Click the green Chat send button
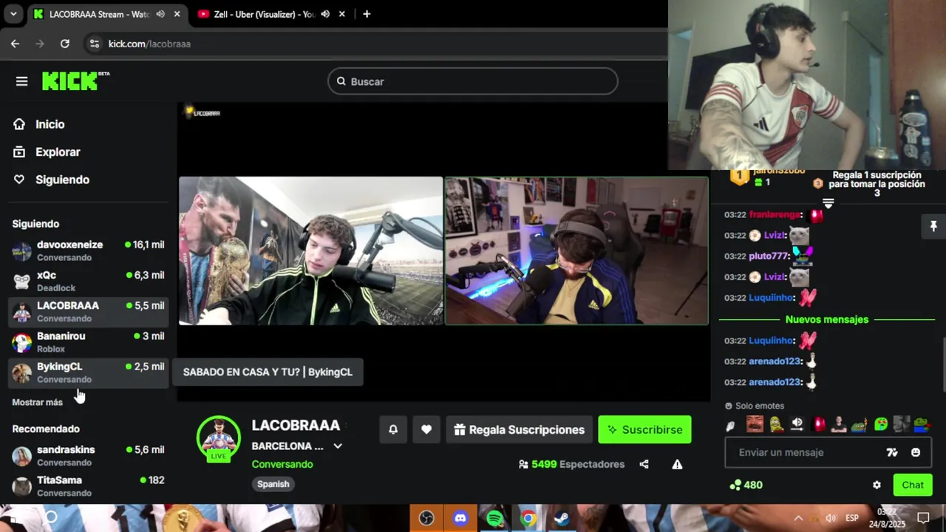Screen dimensions: 946x532 (x=913, y=485)
